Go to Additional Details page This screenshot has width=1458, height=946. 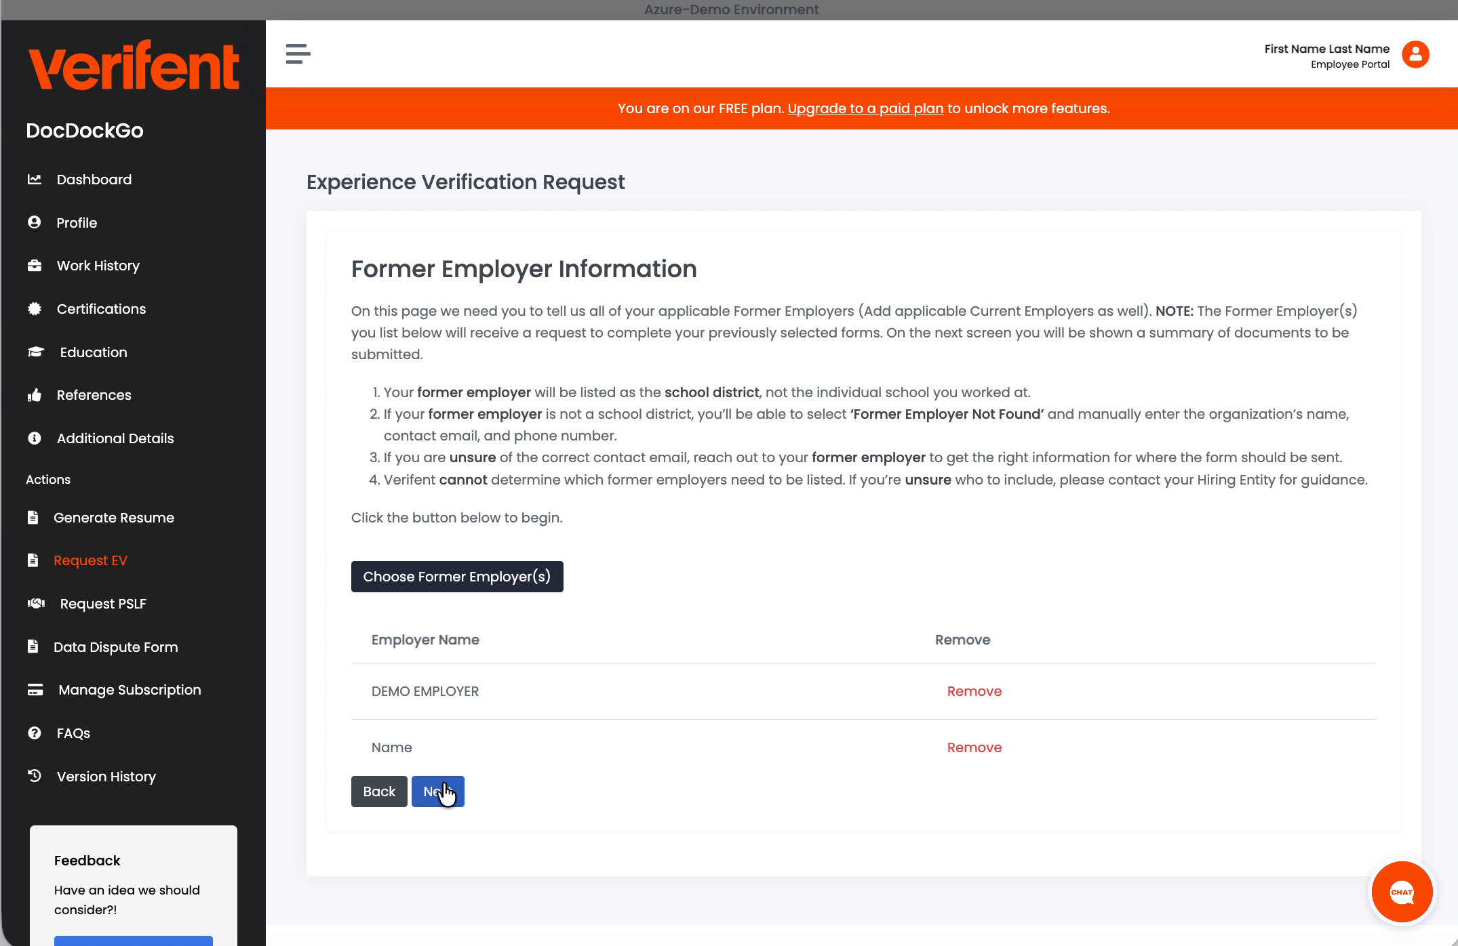115,438
